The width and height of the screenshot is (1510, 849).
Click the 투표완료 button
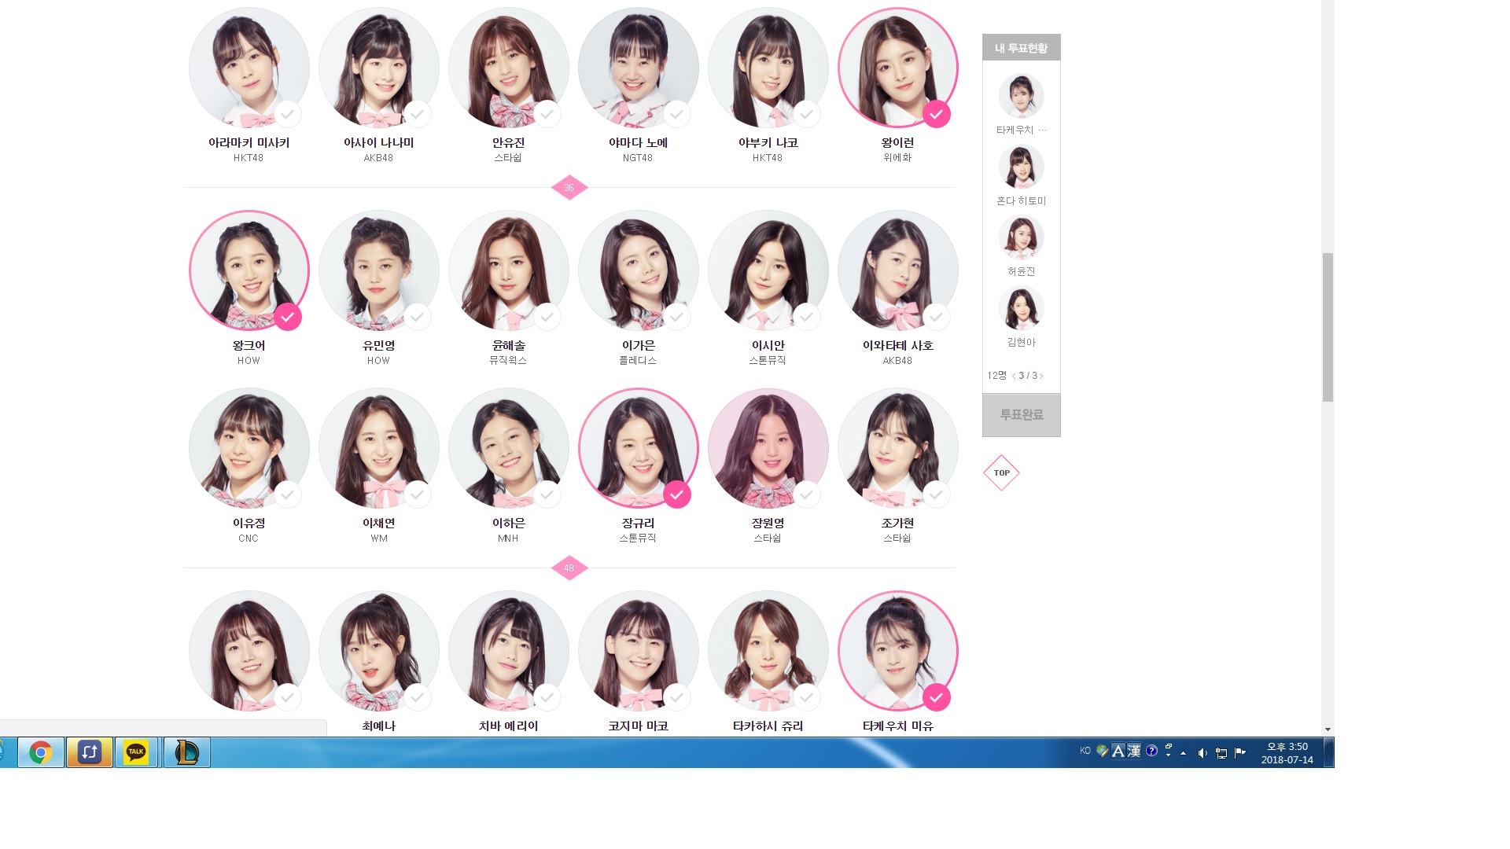1021,414
